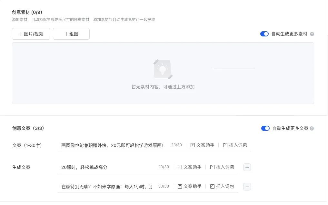Remove the 20课时 copy with minus button
This screenshot has height=205, width=328.
click(x=247, y=167)
